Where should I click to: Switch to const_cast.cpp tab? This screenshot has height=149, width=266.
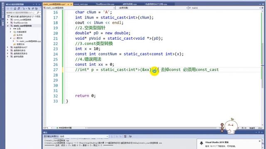[81, 4]
